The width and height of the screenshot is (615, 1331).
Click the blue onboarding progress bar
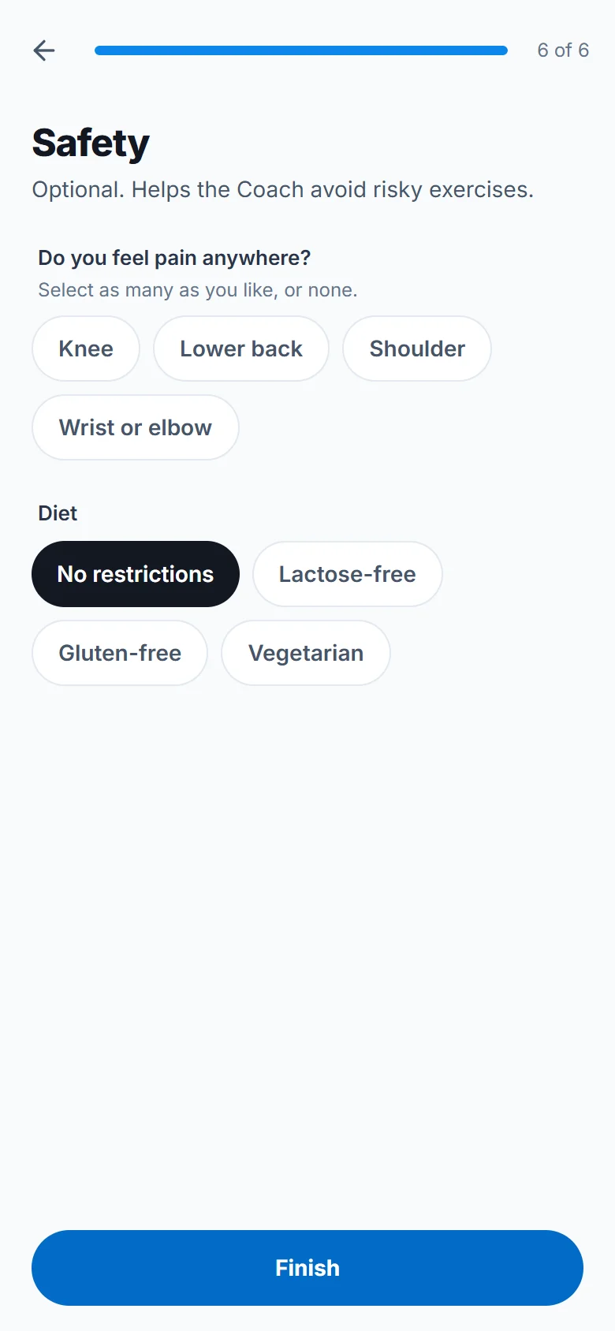[x=301, y=50]
